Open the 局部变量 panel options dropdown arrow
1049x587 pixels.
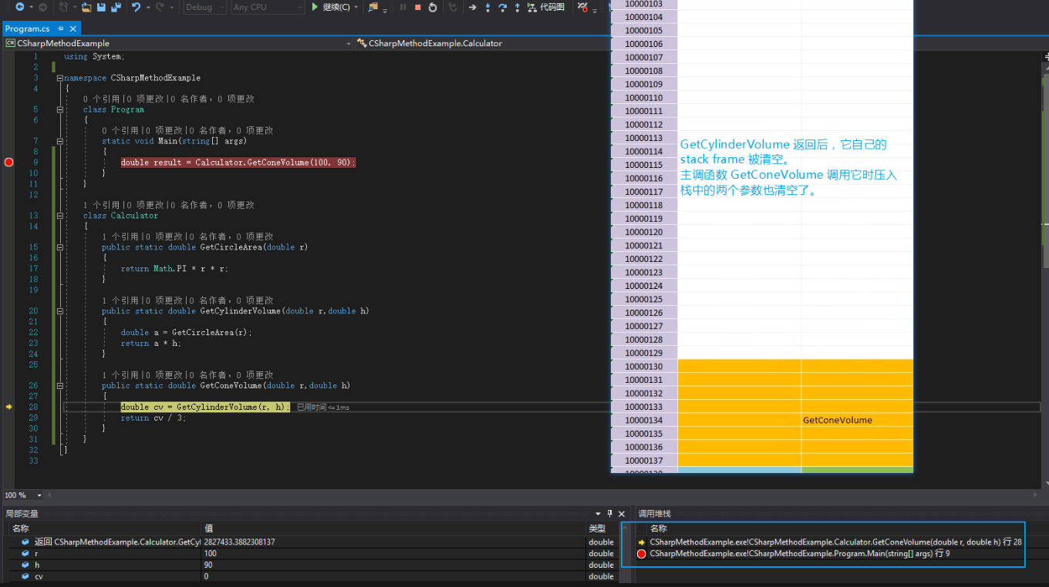pyautogui.click(x=598, y=514)
